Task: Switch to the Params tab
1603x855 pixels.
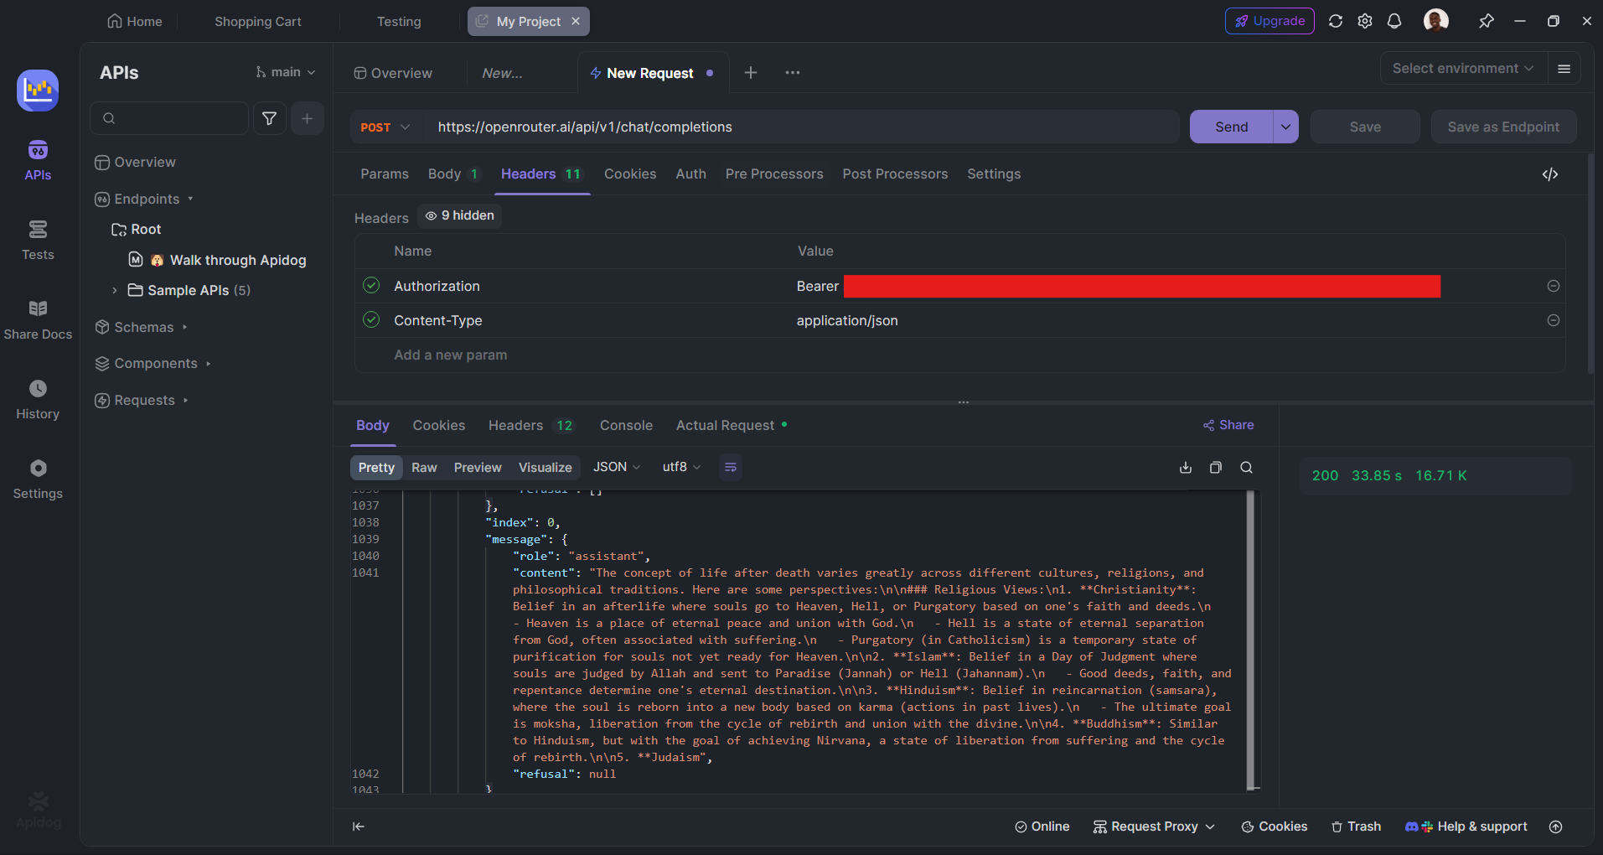Action: coord(385,174)
